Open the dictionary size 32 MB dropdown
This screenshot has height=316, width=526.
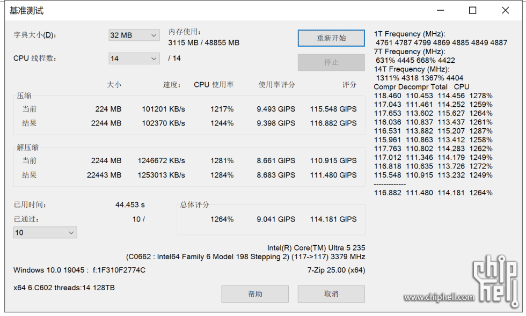(x=134, y=35)
